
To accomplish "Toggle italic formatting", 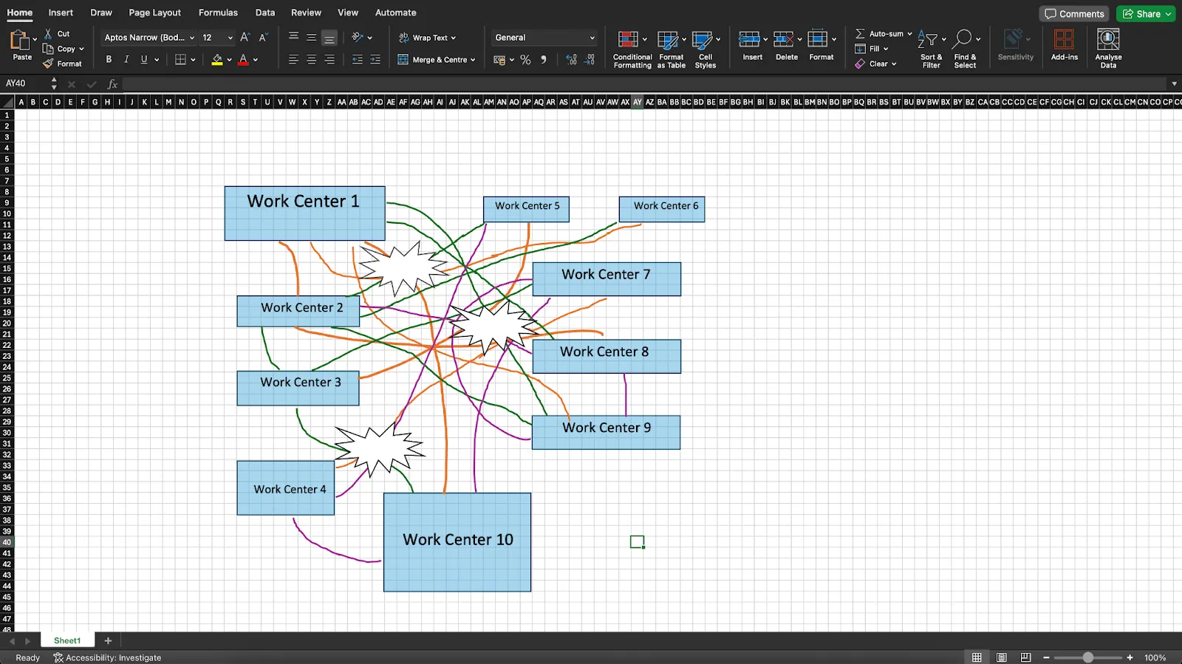I will pos(126,60).
